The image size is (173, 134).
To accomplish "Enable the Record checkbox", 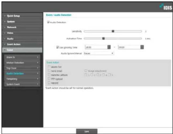I will click(49, 83).
